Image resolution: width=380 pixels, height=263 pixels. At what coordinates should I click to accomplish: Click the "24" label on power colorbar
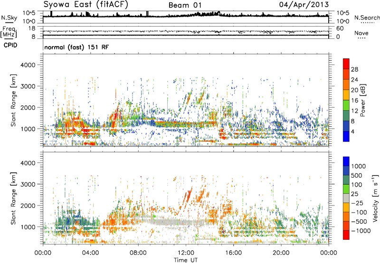coord(354,80)
